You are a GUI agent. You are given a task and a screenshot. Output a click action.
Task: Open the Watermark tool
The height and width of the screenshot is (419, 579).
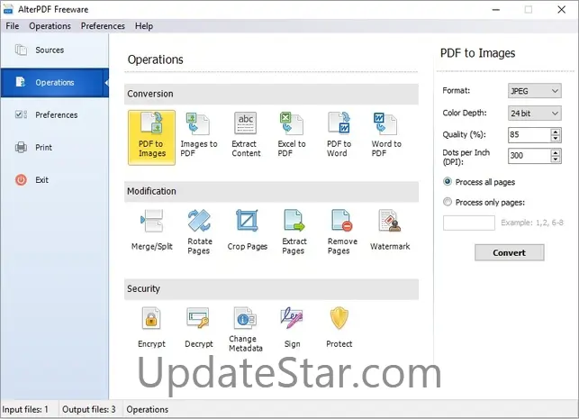(390, 231)
